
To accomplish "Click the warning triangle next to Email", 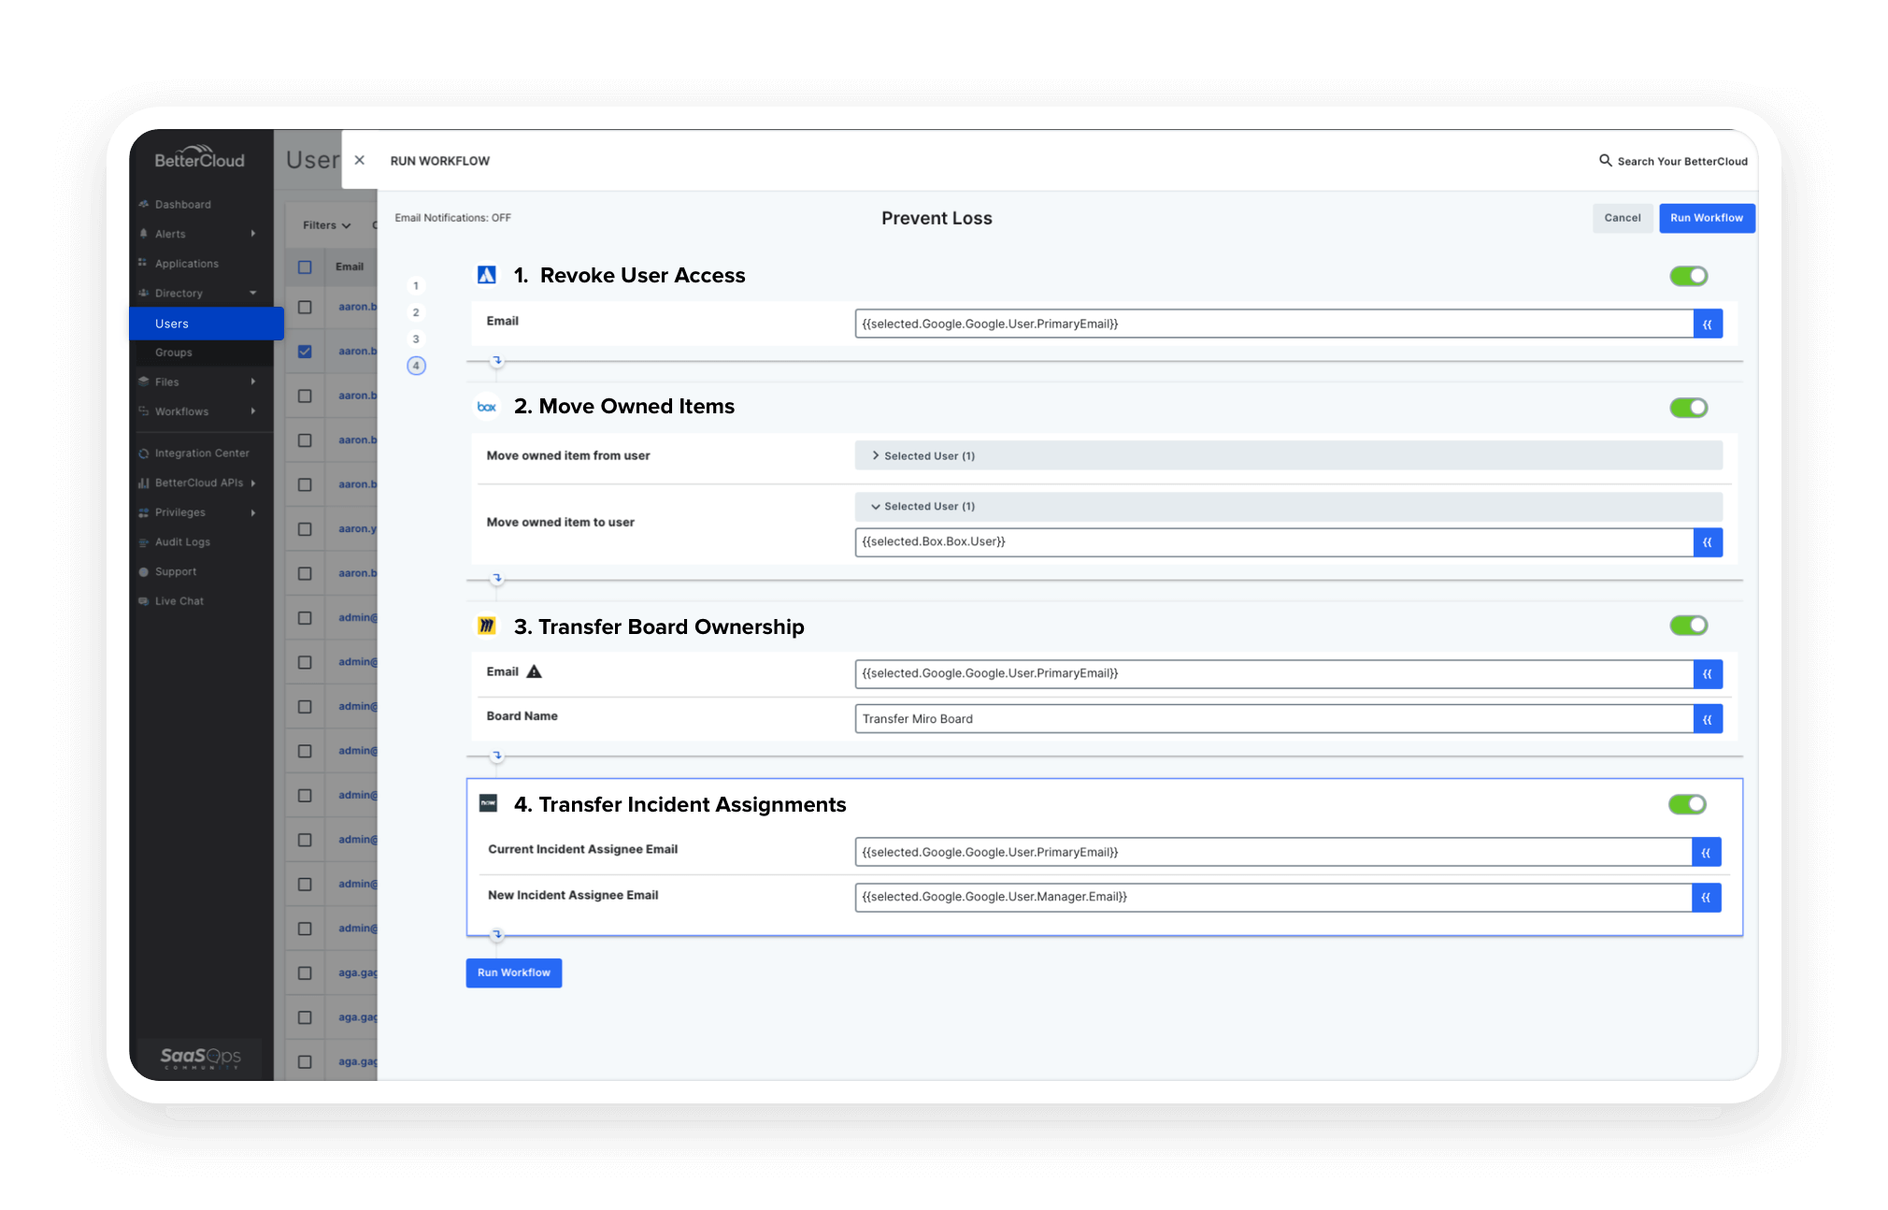I will coord(535,671).
